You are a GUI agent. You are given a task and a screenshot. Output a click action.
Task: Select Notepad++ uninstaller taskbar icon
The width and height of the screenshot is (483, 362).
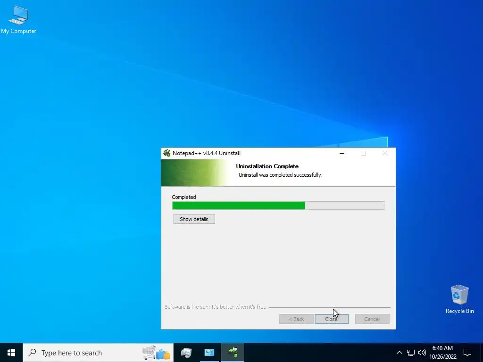pyautogui.click(x=233, y=353)
